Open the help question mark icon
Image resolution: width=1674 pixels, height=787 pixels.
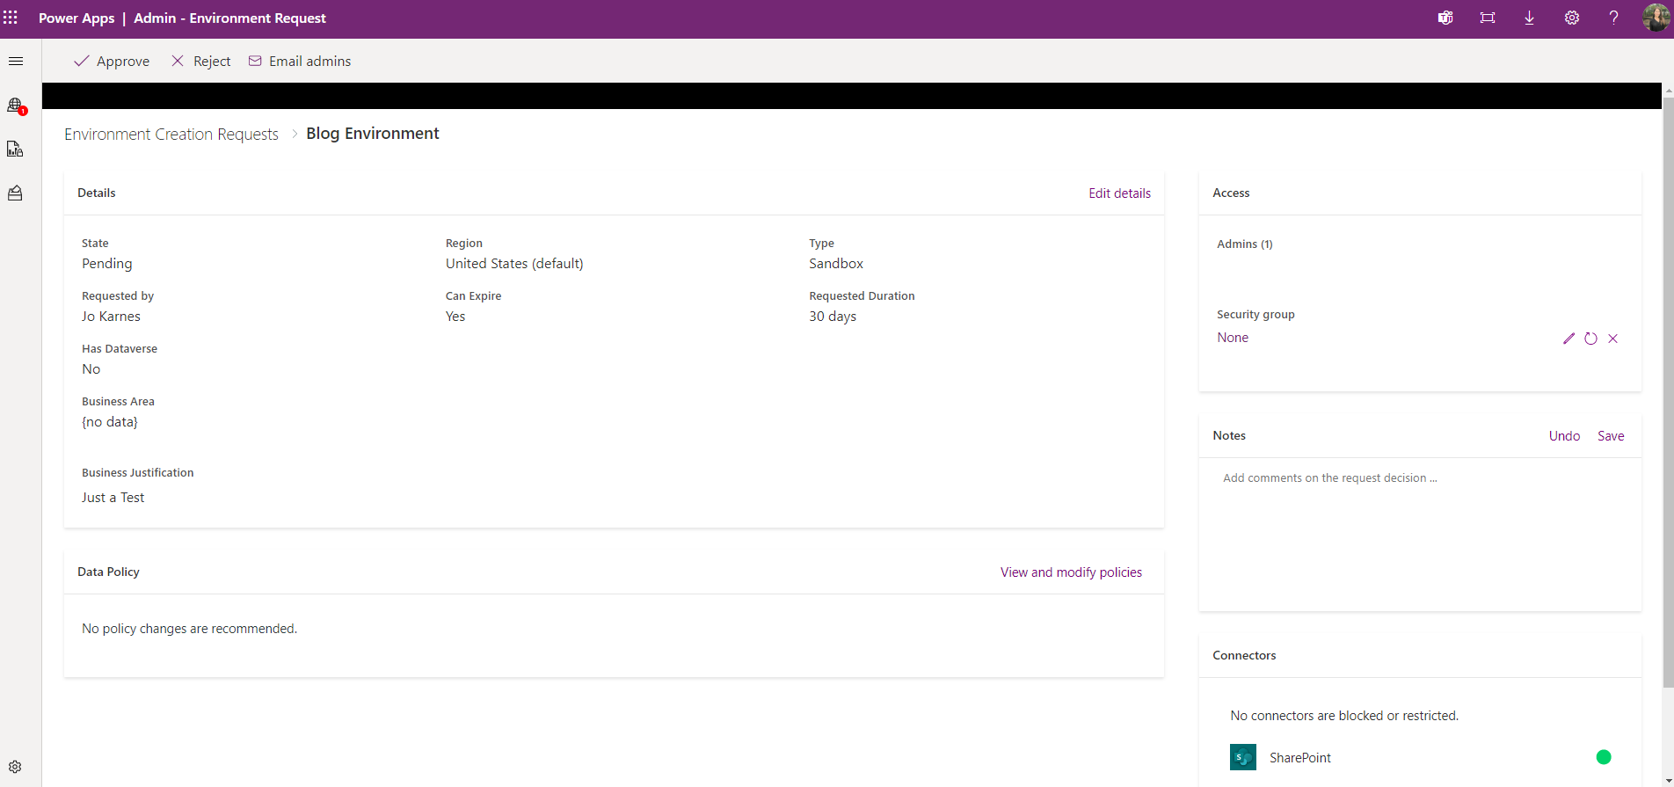click(x=1614, y=18)
